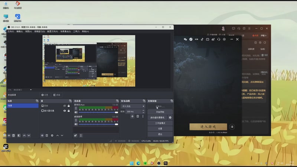Click 300 ms duration input field
Screen dimensions: 297x167
pos(134,112)
